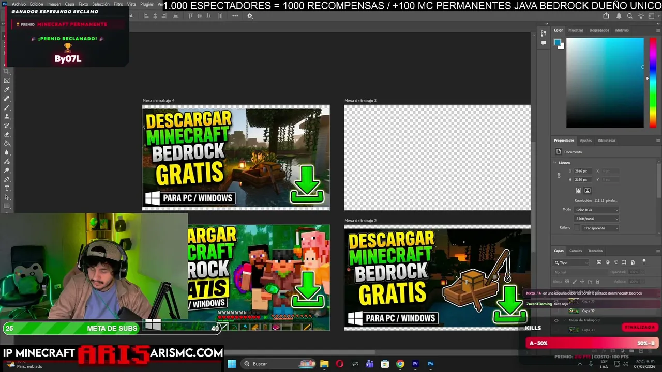
Task: Open the Edición menu
Action: point(37,4)
